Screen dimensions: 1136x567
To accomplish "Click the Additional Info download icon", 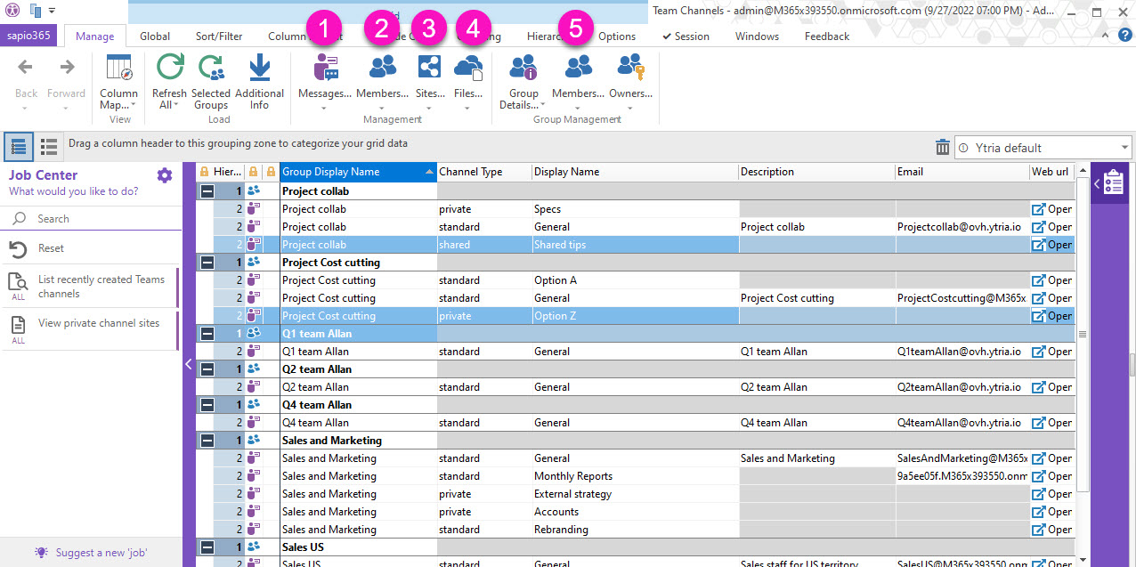I will [x=259, y=69].
